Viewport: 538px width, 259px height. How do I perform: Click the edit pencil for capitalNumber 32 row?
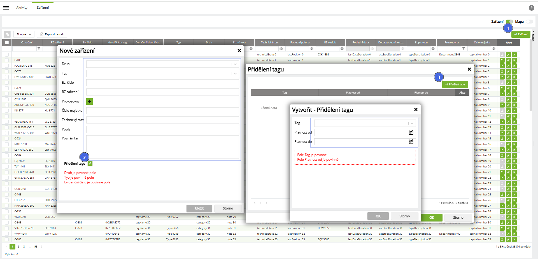[508, 234]
